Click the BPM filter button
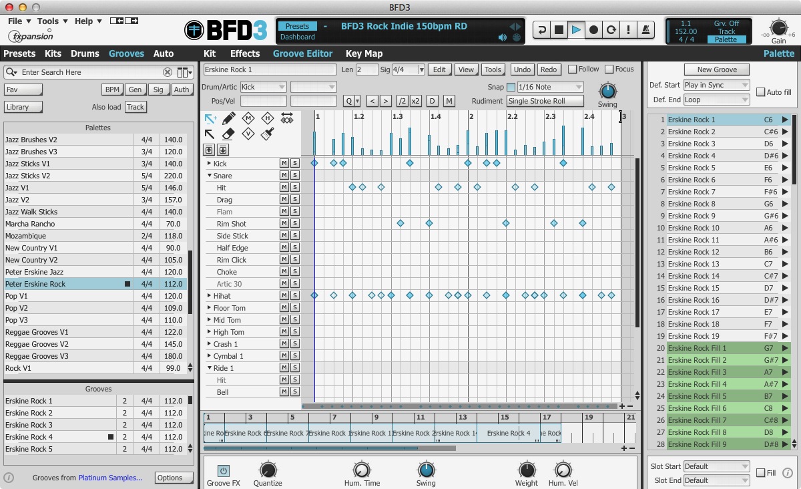This screenshot has width=801, height=489. [x=112, y=90]
